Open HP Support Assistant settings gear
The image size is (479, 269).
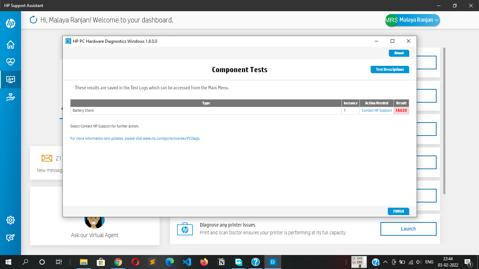pos(10,220)
